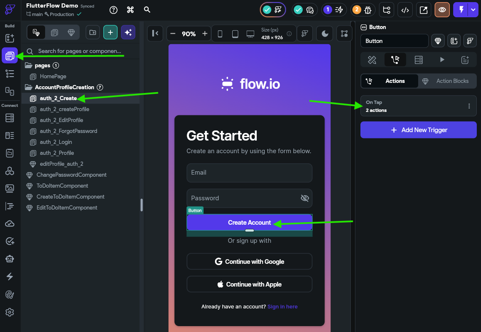Screen dimensions: 481x332
Task: Click the AI Gen sparkle button
Action: point(128,32)
